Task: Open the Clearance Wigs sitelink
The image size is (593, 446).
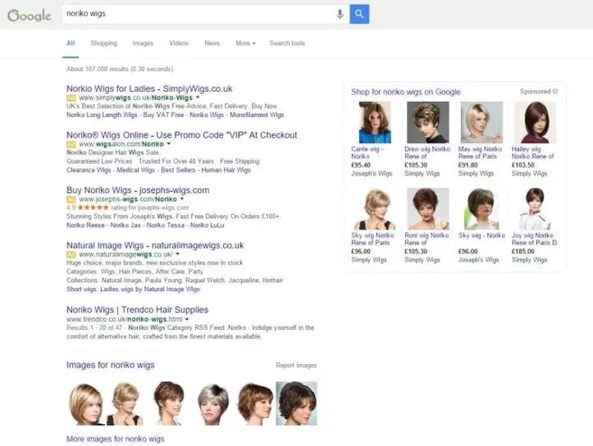Action: pos(88,170)
